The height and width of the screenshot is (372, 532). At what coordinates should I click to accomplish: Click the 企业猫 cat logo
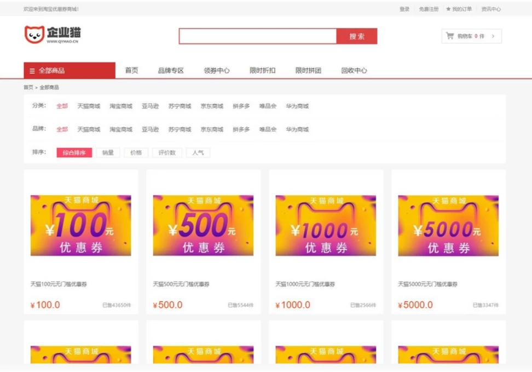34,35
